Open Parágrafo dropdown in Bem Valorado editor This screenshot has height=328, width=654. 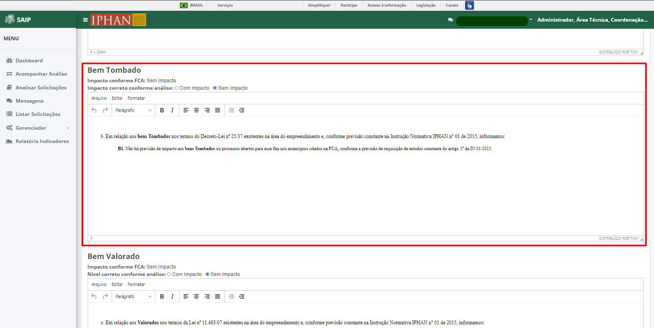(133, 296)
